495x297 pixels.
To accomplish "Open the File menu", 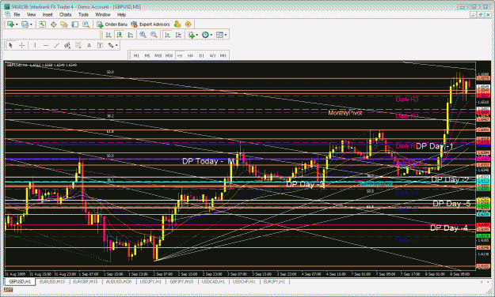I will click(17, 14).
